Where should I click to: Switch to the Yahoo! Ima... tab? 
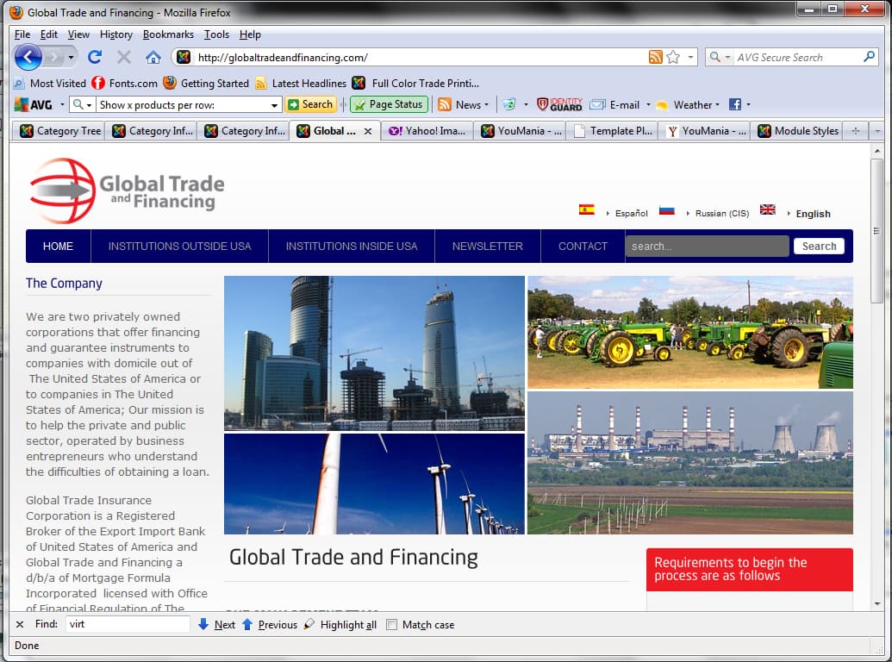pos(427,131)
